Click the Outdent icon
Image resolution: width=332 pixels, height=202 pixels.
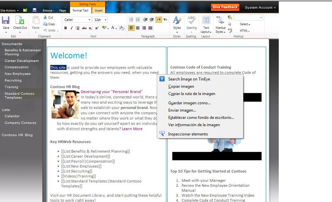coord(145,20)
